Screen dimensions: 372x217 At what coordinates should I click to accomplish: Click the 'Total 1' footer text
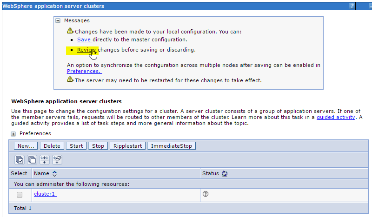click(x=22, y=208)
